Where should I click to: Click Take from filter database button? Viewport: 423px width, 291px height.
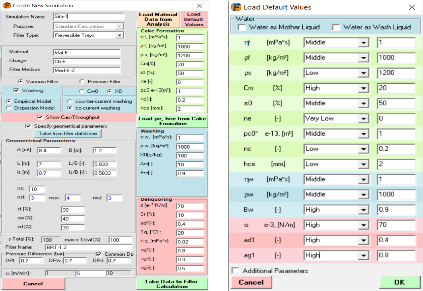68,133
